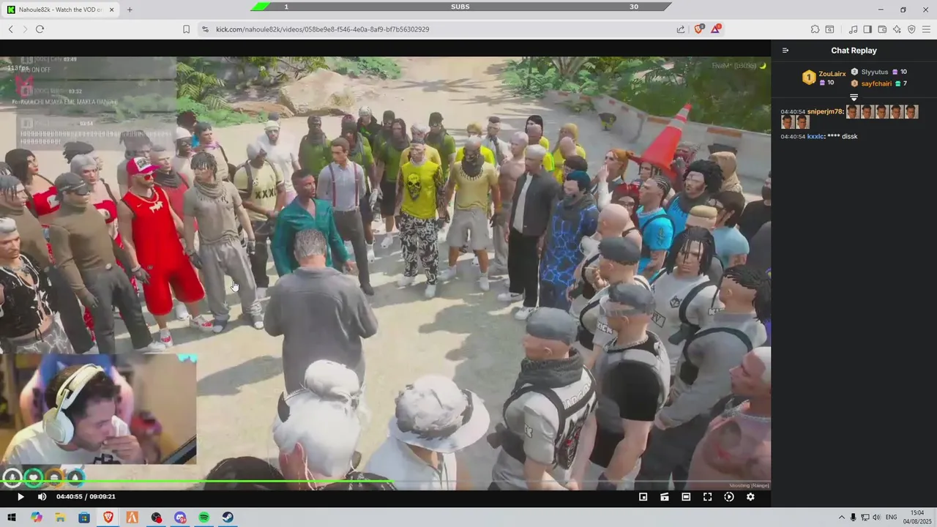937x527 pixels.
Task: Launch Copilot from taskbar
Action: point(36,517)
